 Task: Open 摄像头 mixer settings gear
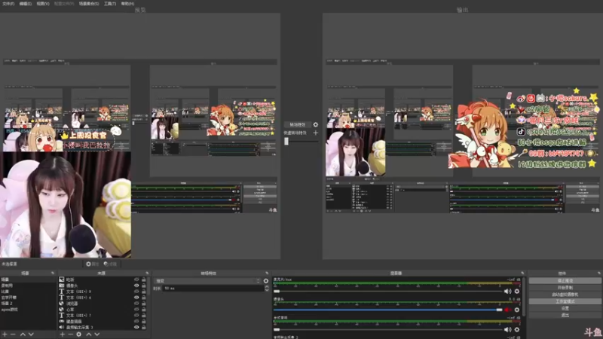point(517,310)
